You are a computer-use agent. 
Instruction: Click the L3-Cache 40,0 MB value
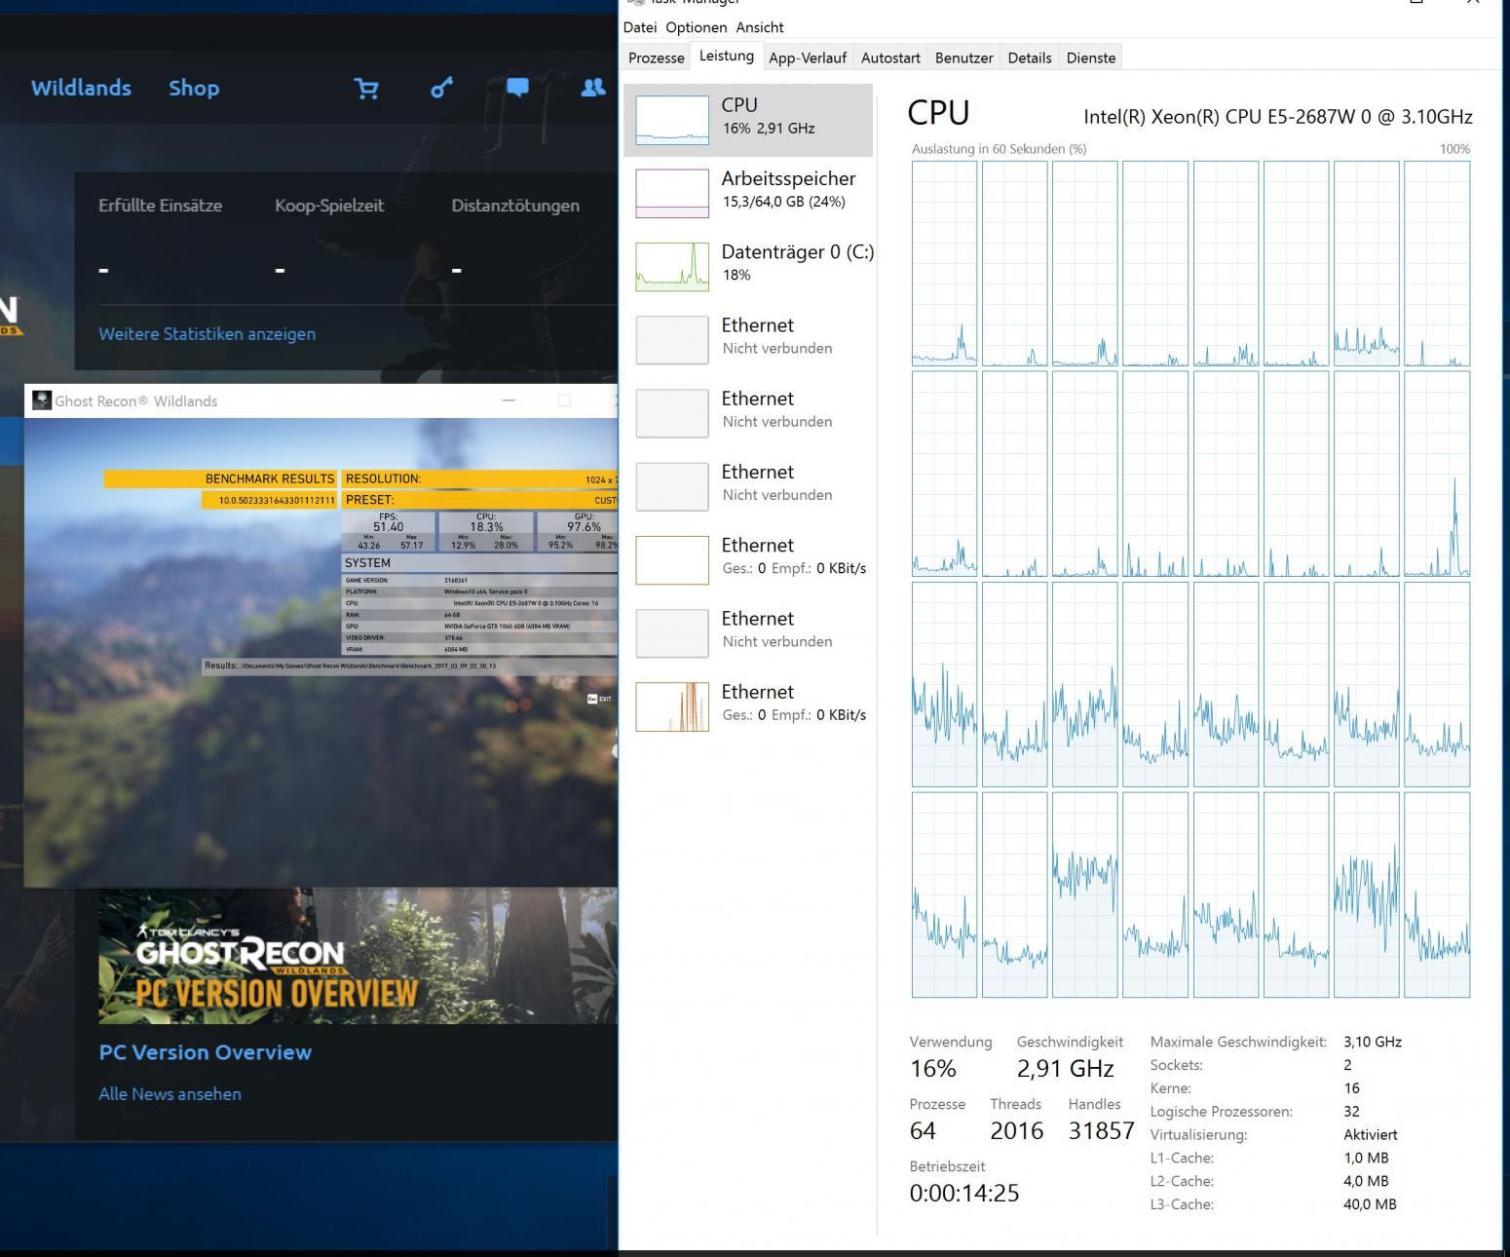(1370, 1204)
